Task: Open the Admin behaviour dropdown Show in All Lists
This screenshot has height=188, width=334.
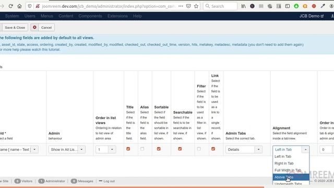Action: tap(67, 149)
